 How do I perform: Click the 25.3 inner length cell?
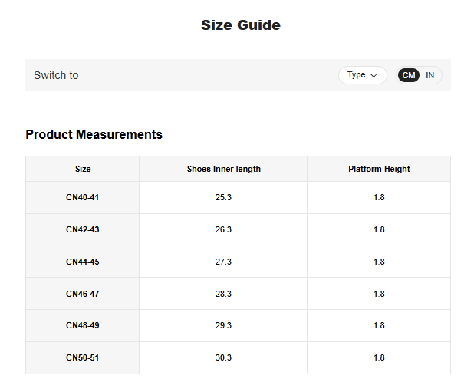click(223, 198)
